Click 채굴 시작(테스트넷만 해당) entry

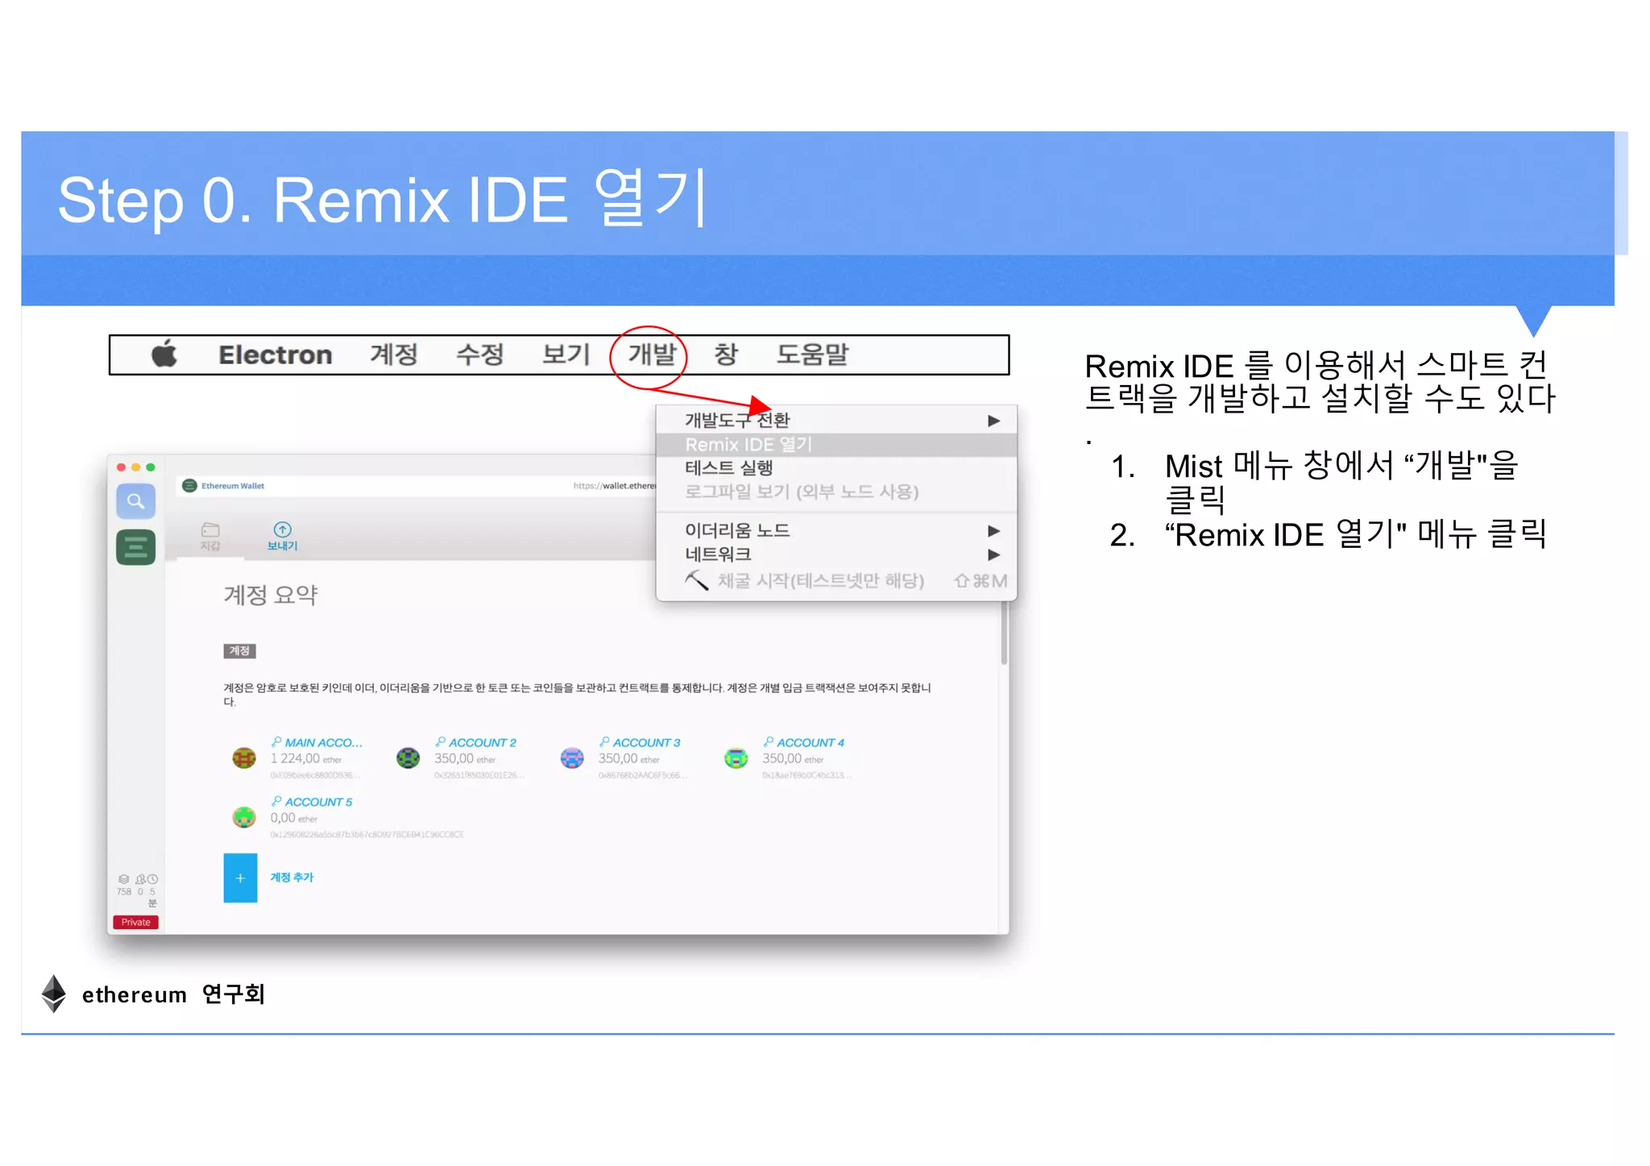tap(836, 581)
